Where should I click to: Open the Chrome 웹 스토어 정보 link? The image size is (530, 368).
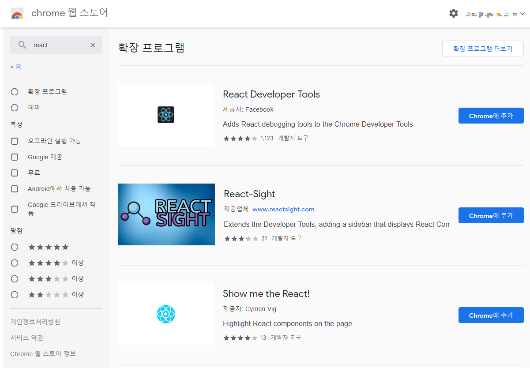[x=43, y=353]
